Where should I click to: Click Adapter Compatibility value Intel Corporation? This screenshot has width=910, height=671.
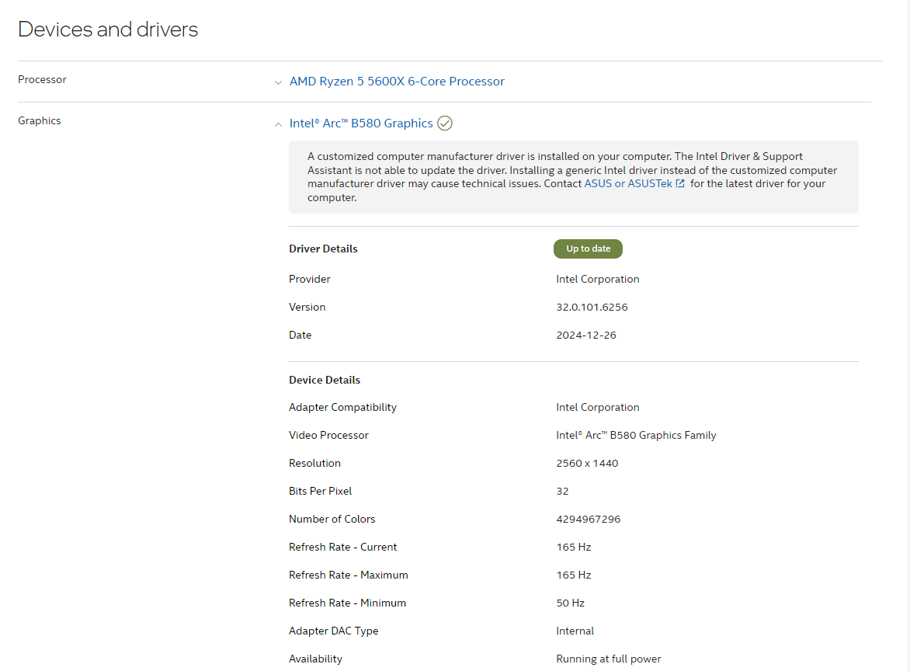coord(598,408)
